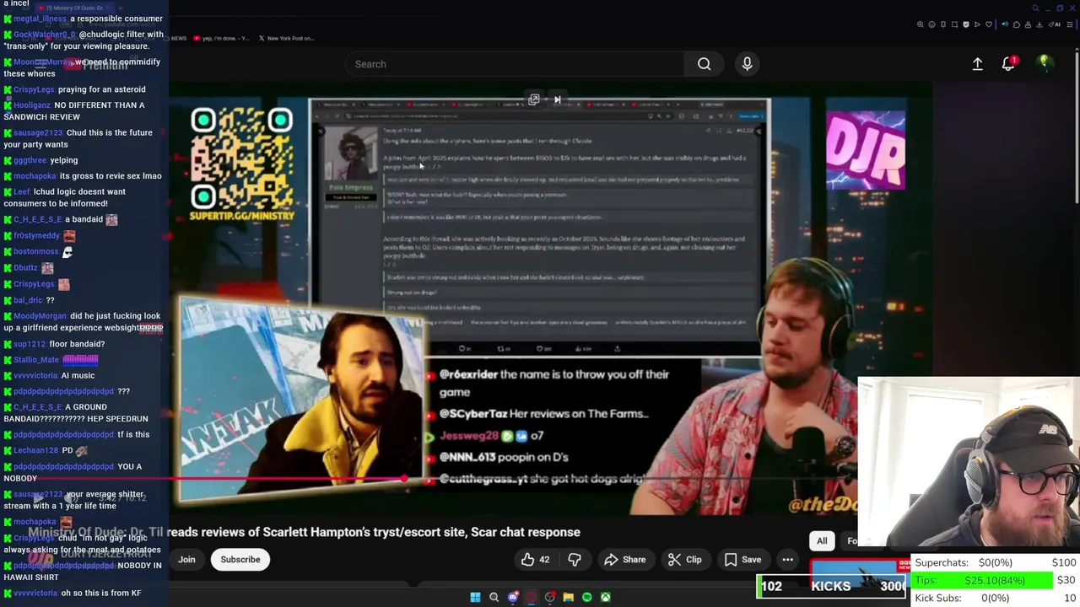This screenshot has height=607, width=1080.
Task: Open the YouTube upload/create icon
Action: 977,64
